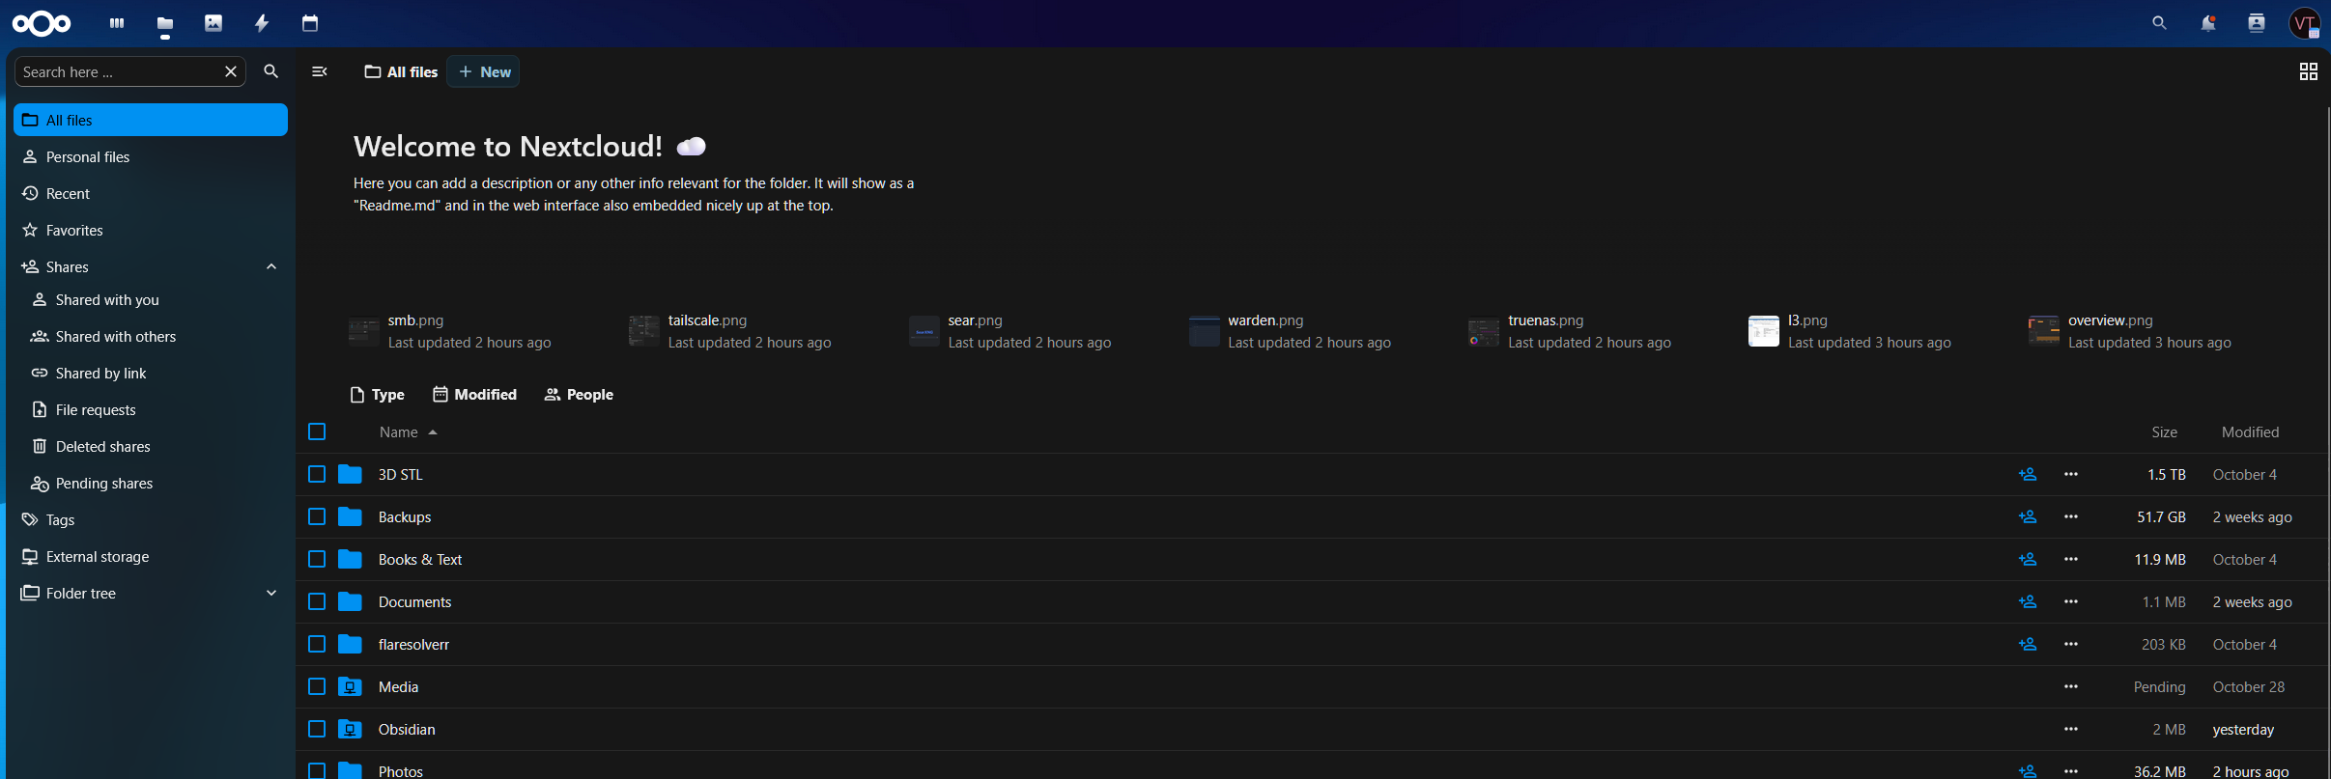Collapse the Shares section chevron
The width and height of the screenshot is (2331, 779).
pos(271,267)
